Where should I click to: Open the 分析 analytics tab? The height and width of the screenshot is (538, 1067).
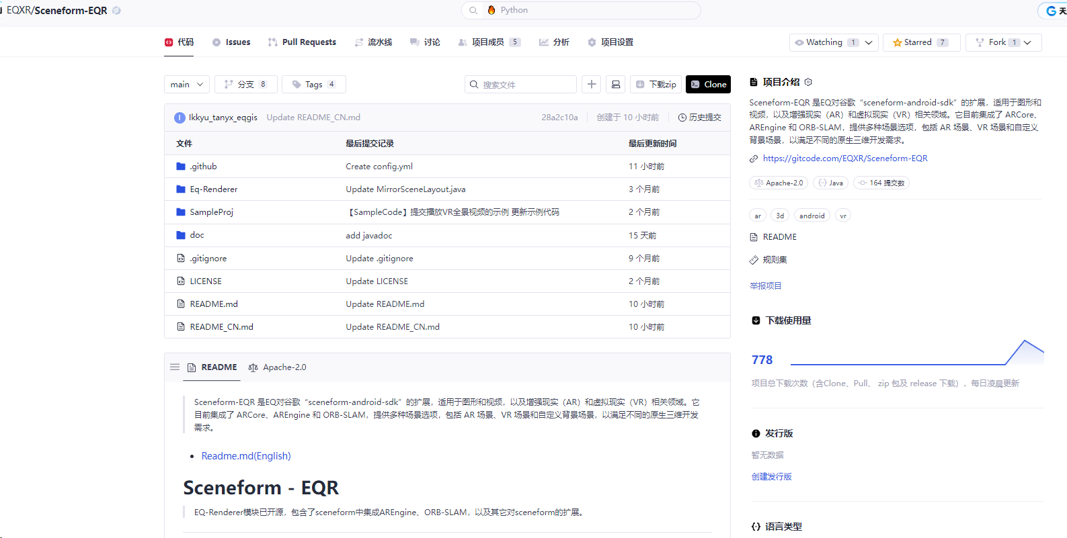pyautogui.click(x=554, y=42)
